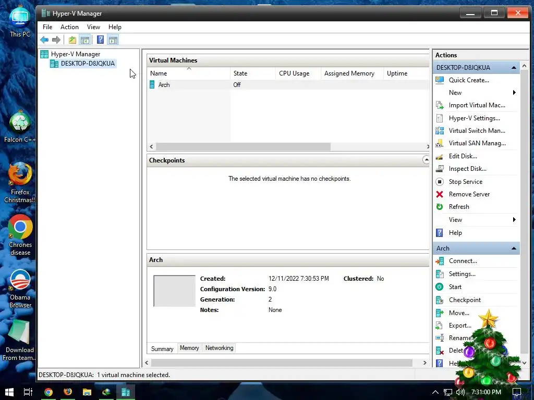Open File Explorer from the taskbar
Image resolution: width=534 pixels, height=400 pixels.
(x=87, y=392)
